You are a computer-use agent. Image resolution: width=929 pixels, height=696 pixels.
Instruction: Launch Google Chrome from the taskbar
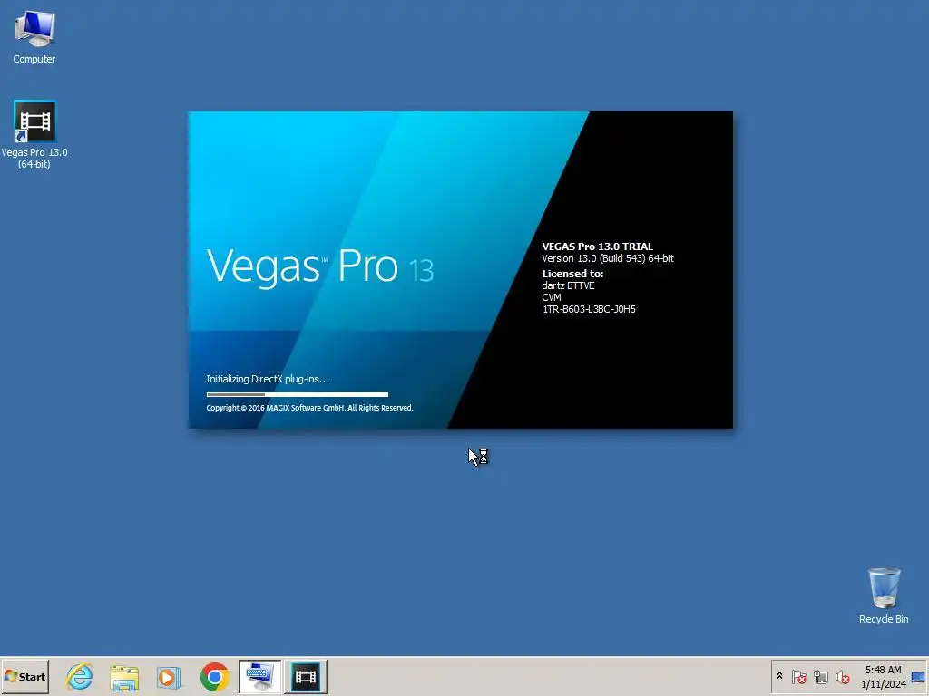(214, 676)
